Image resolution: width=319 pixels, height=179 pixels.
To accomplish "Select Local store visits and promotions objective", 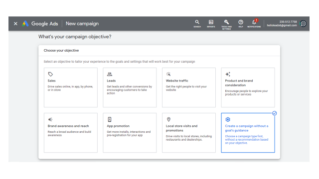I will [x=189, y=133].
